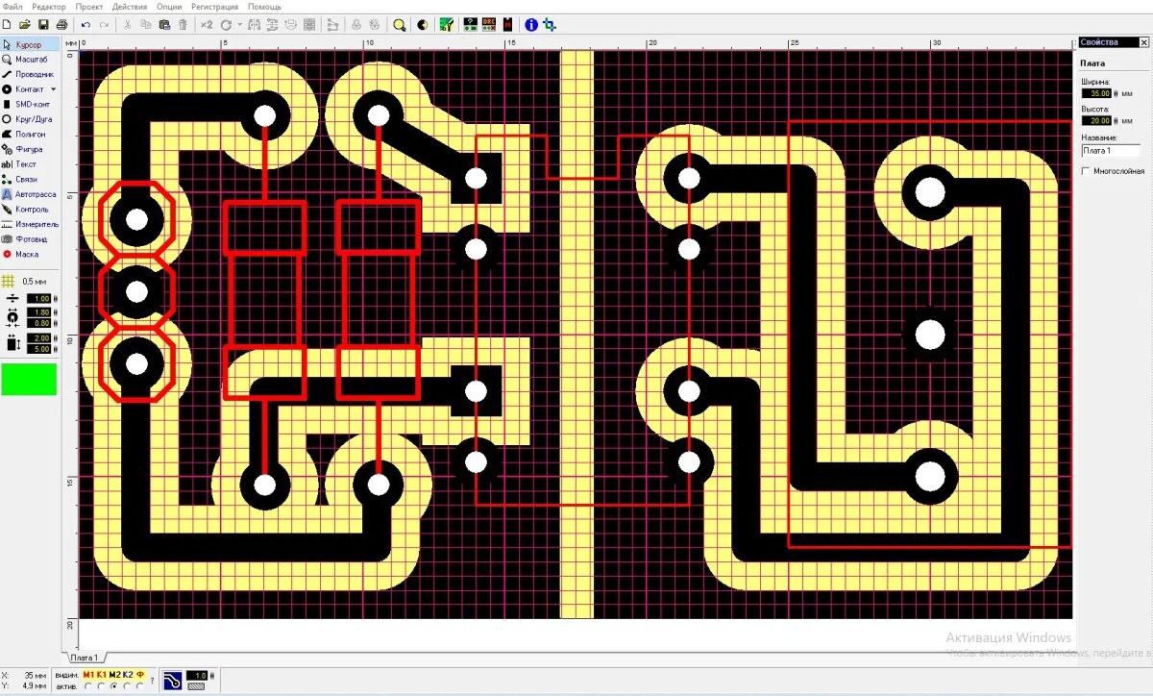Open the rotate angle dropdown arrow in toolbar
The image size is (1153, 696).
(x=238, y=24)
